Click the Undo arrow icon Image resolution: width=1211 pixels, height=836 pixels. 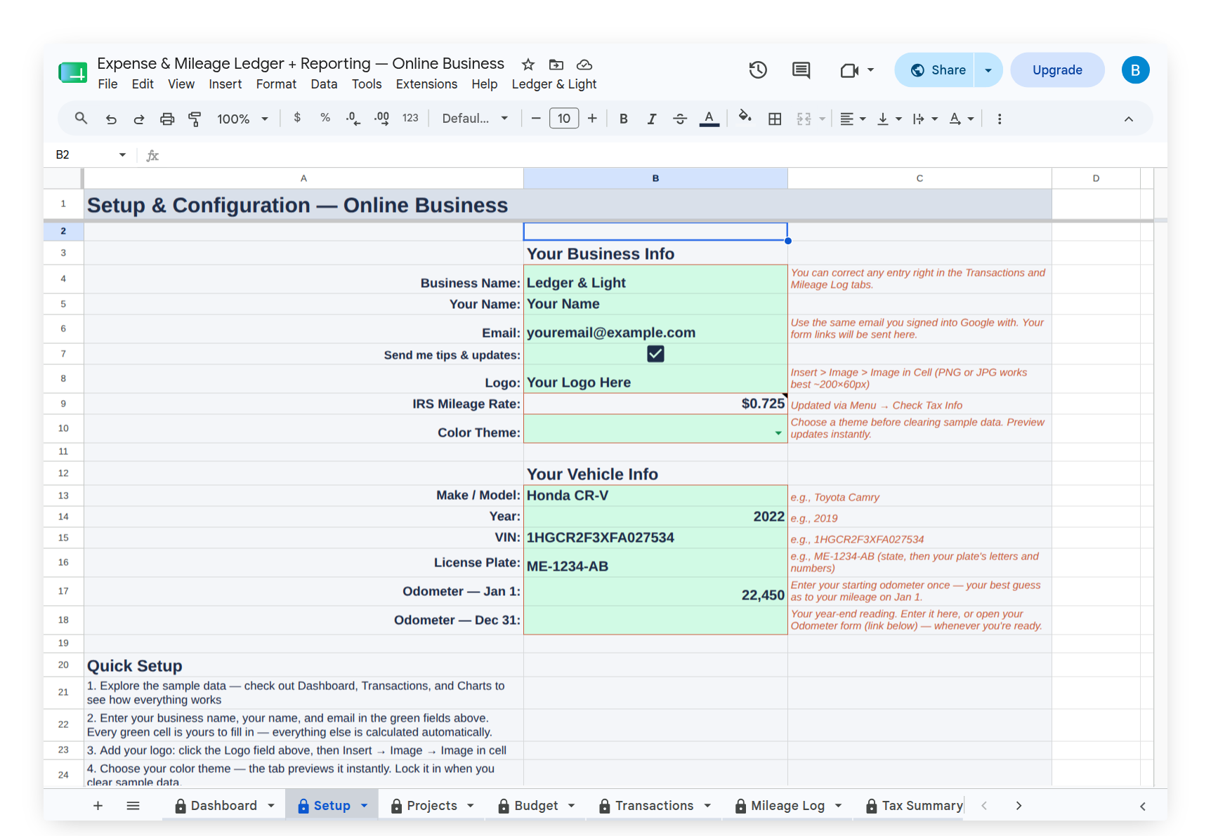click(111, 119)
